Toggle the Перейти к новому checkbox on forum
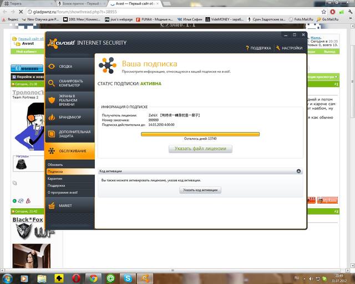Screen dimensions: 355x284 coord(14,77)
